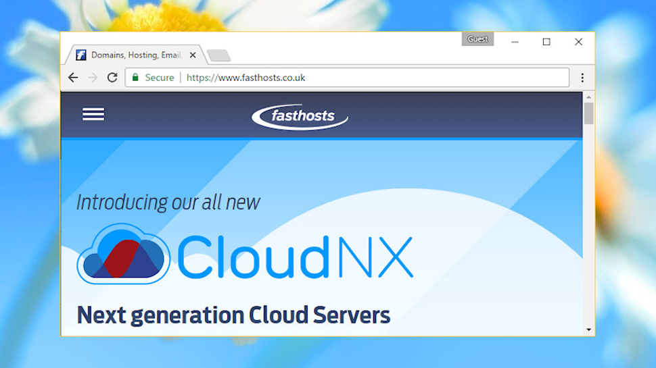Click the Introducing our all new text

168,203
